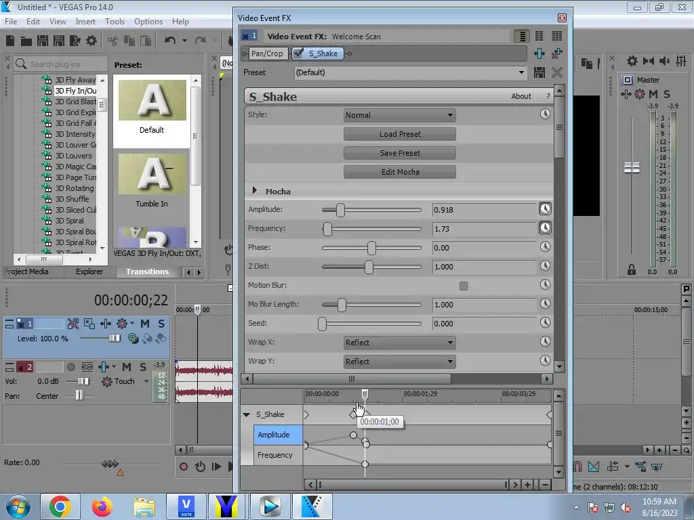The height and width of the screenshot is (520, 694).
Task: Click the Remove Selected Plug-In icon
Action: click(557, 53)
